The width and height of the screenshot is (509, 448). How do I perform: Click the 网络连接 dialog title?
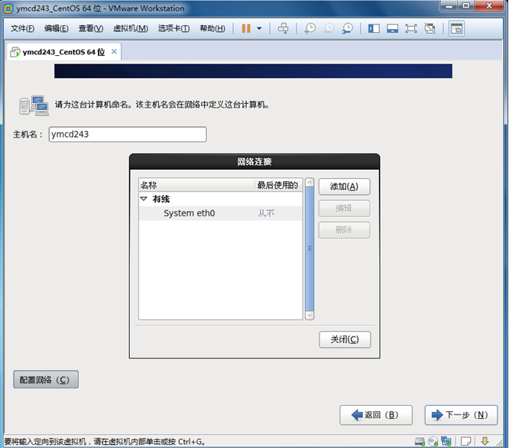[x=254, y=161]
